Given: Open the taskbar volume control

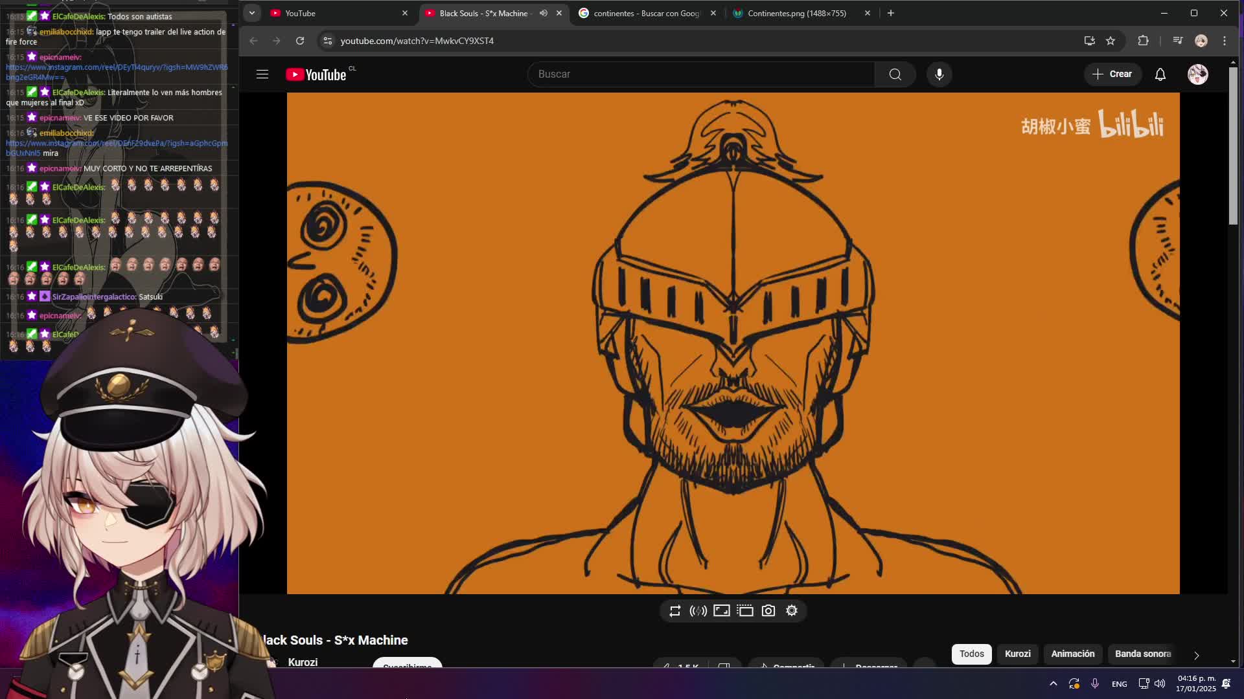Looking at the screenshot, I should pyautogui.click(x=1160, y=683).
